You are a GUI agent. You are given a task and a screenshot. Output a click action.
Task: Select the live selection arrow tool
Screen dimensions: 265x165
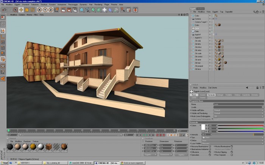pyautogui.click(x=16, y=10)
